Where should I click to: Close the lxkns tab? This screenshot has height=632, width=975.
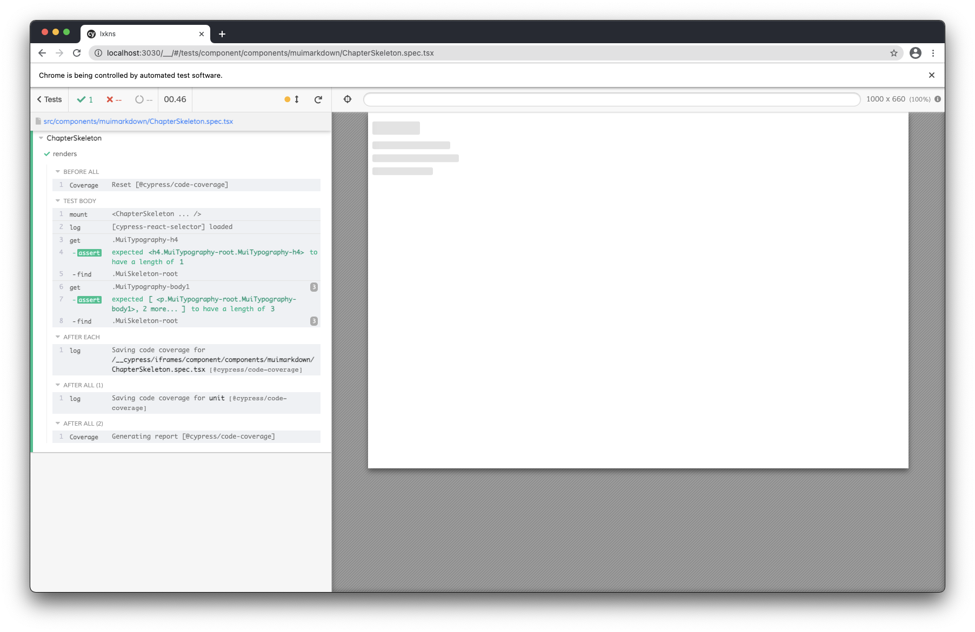click(x=202, y=34)
